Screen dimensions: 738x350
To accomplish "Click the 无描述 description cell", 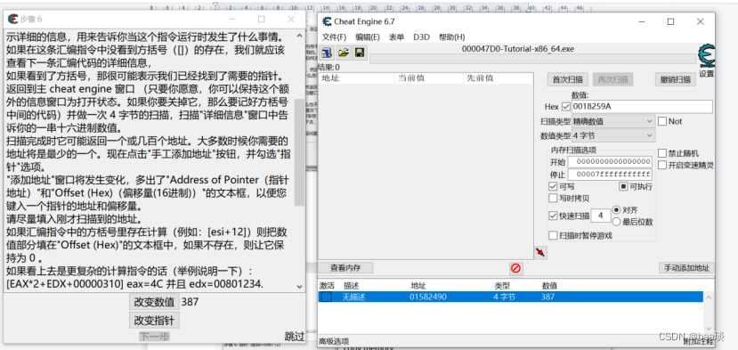I will [x=354, y=297].
